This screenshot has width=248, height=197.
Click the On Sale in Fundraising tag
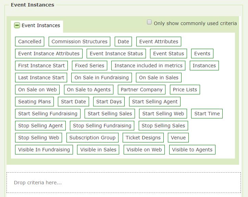101,78
